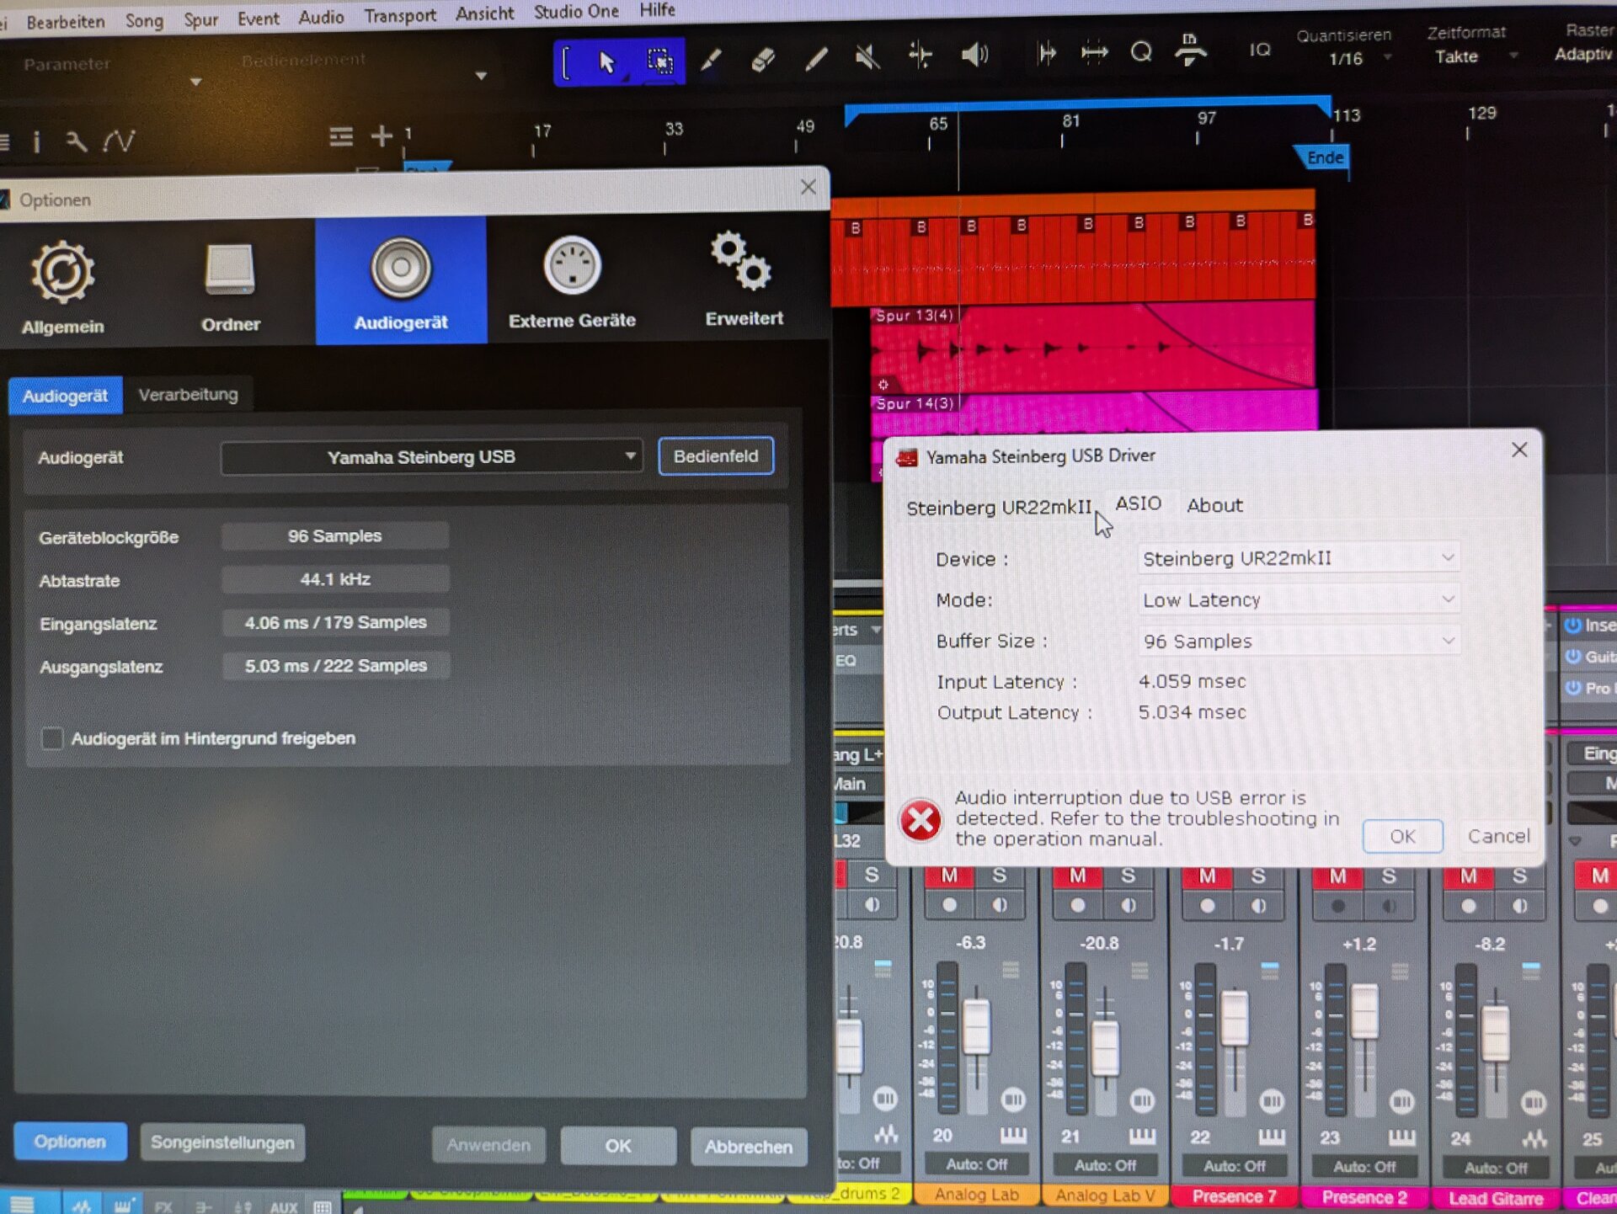Toggle monitor button on channel 22
Image resolution: width=1617 pixels, height=1214 pixels.
click(1258, 907)
